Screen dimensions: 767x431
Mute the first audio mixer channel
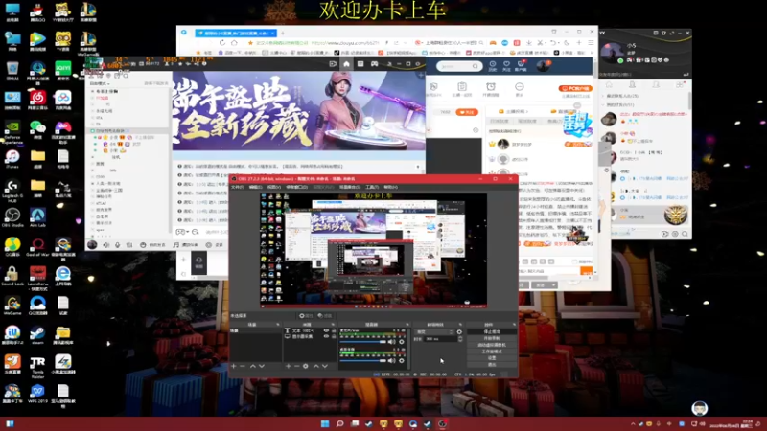coord(391,342)
